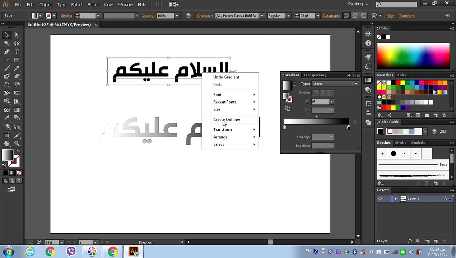Open Swatch Libraries menu icon
The height and width of the screenshot is (258, 456).
click(380, 115)
